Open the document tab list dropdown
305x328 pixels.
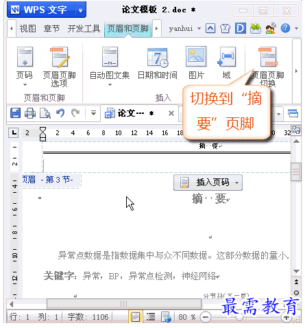click(x=278, y=114)
